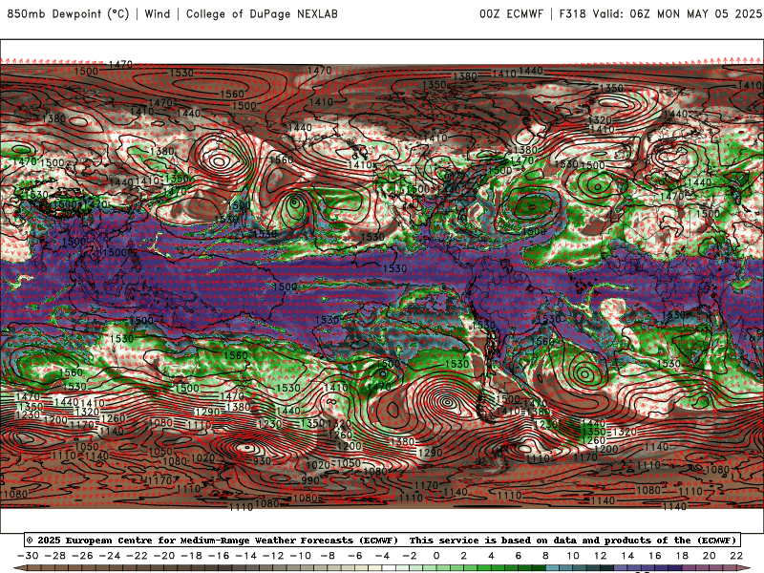Image resolution: width=764 pixels, height=573 pixels.
Task: Click the -26 value on dewpoint scale
Action: (x=82, y=556)
